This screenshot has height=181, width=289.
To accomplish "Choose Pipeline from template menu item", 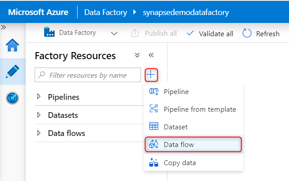I will pos(194,109).
